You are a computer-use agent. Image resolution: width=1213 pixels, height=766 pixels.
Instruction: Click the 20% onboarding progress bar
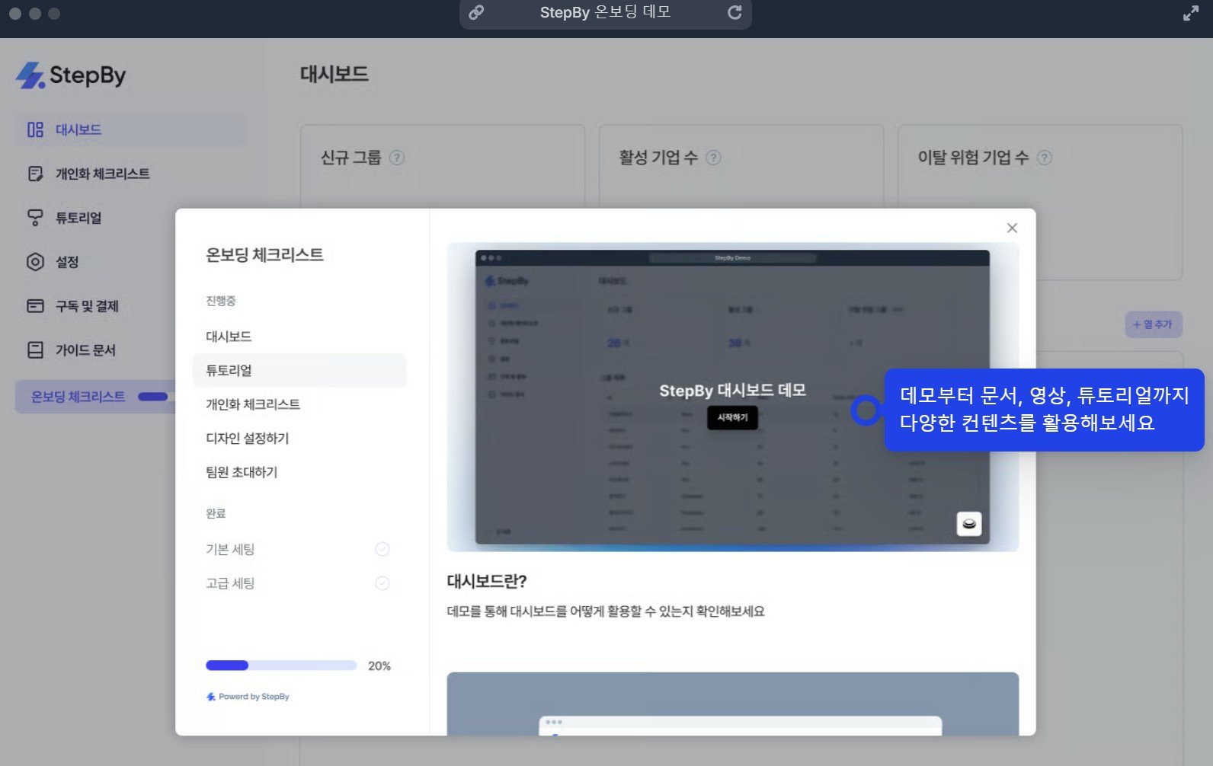[x=280, y=665]
